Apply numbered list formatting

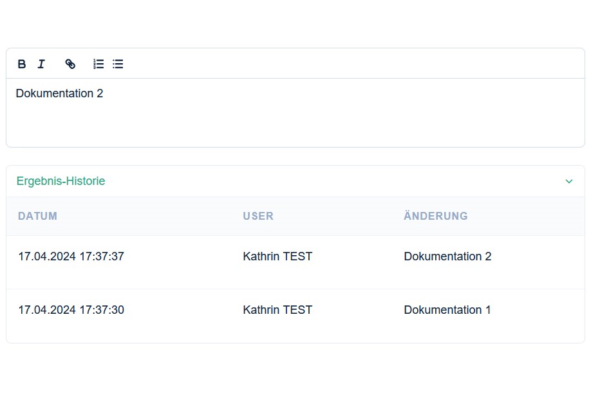click(x=98, y=64)
